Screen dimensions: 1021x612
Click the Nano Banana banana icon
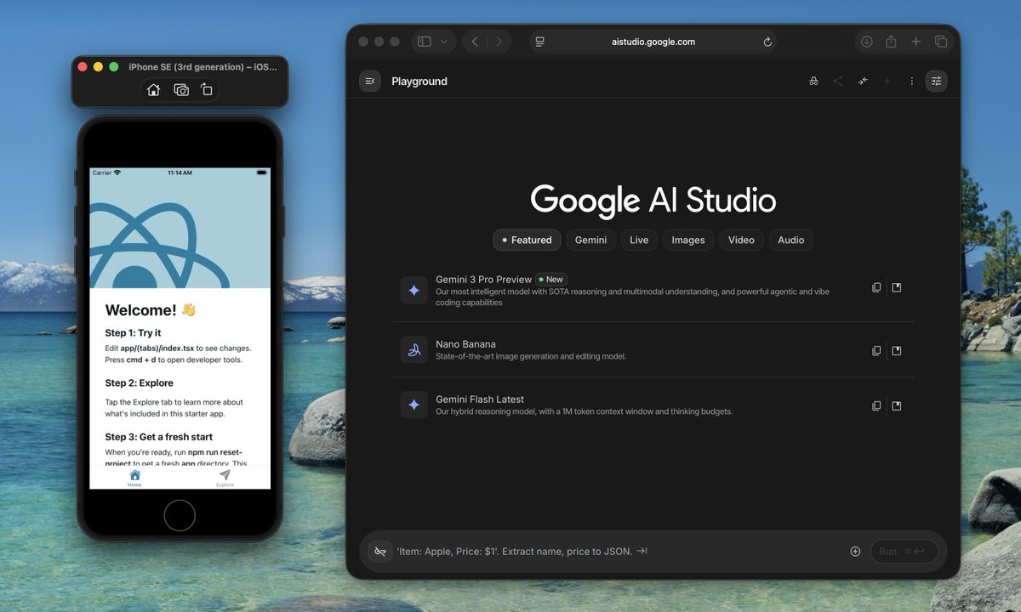tap(414, 349)
